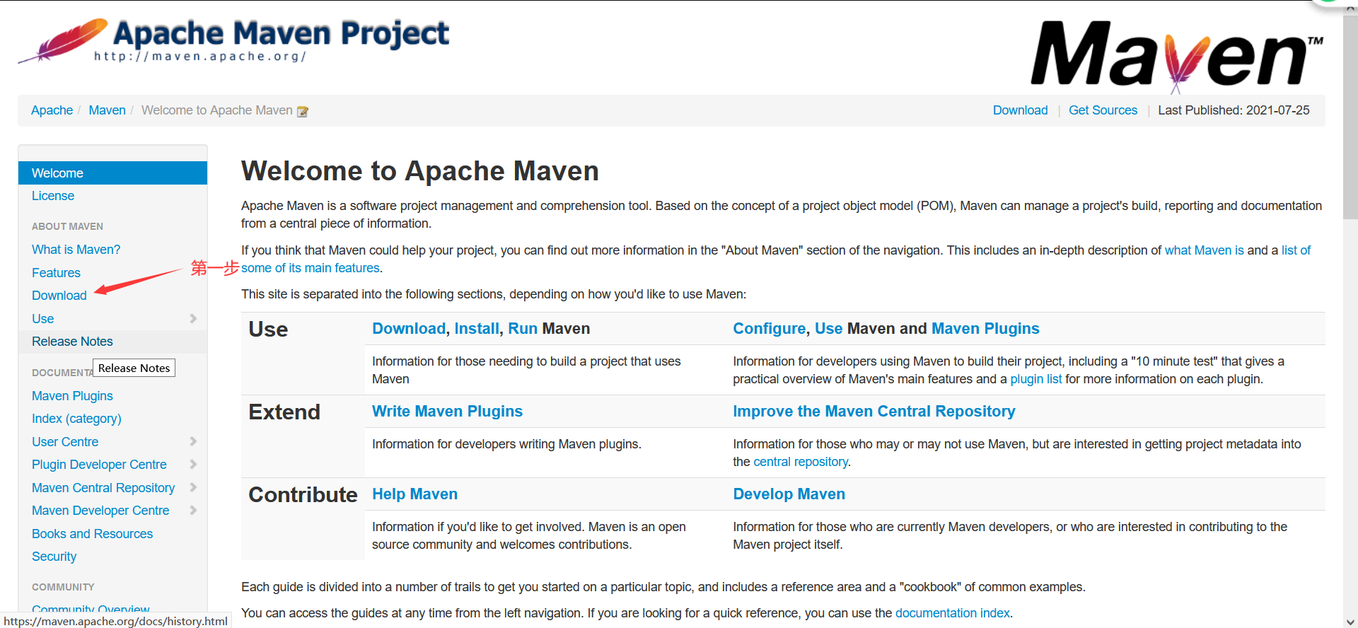
Task: Open the Download link in sidebar
Action: pos(59,296)
